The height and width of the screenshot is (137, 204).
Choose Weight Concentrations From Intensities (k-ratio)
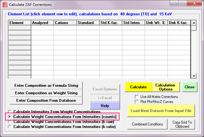pyautogui.click(x=10, y=127)
